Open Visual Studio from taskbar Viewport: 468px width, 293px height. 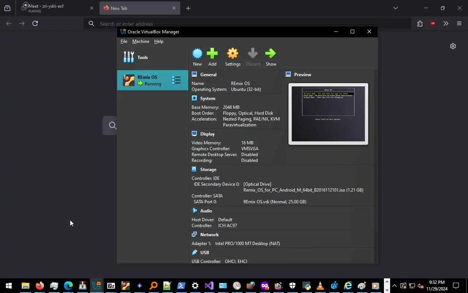tap(209, 286)
